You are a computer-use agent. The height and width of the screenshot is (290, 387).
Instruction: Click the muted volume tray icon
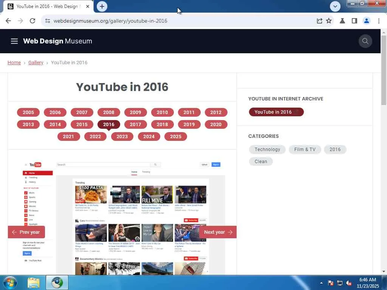[x=349, y=283]
